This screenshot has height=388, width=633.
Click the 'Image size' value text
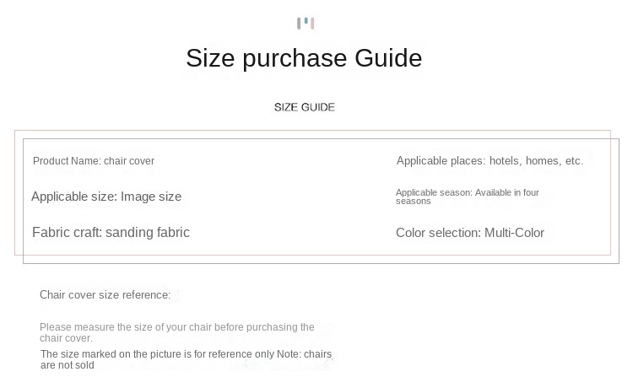[151, 197]
